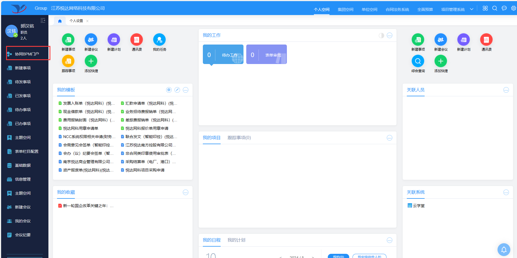Open the 悦达网科项目采购申请 template

click(145, 170)
